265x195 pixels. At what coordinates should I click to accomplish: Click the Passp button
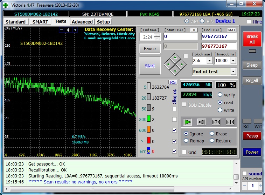[252, 136]
